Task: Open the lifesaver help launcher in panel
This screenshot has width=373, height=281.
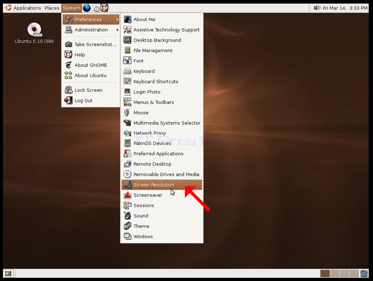Action: (x=104, y=8)
